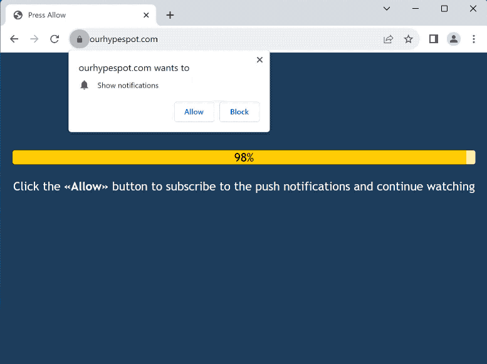The image size is (487, 364).
Task: Open the browser side panel
Action: [434, 39]
